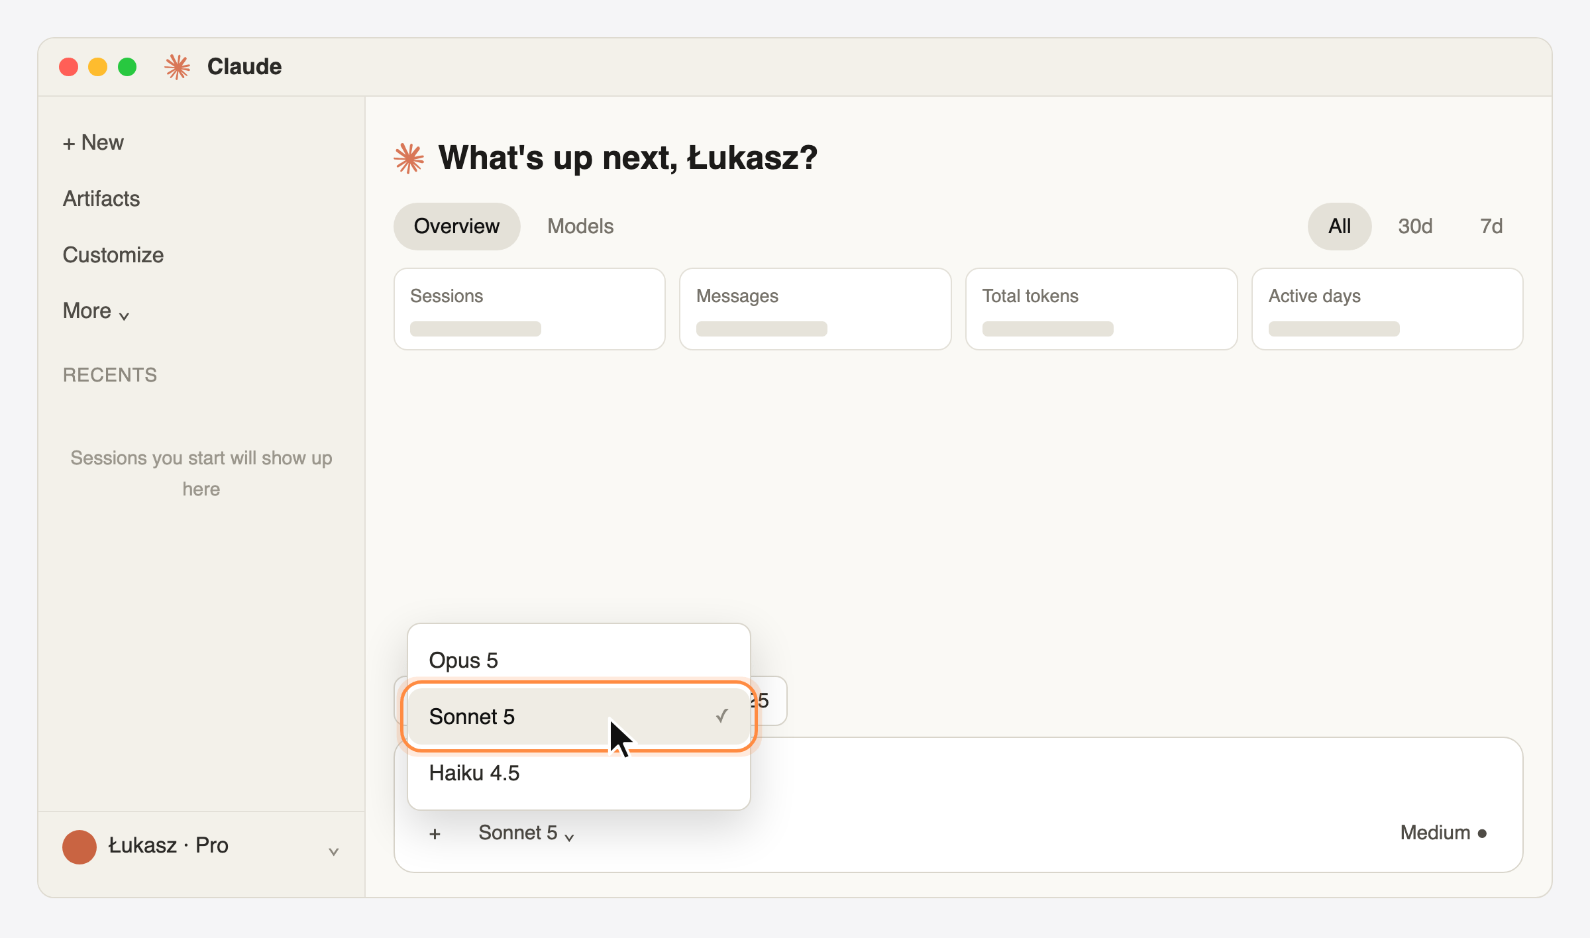Click the Active days stat card
Viewport: 1590px width, 938px height.
tap(1387, 309)
